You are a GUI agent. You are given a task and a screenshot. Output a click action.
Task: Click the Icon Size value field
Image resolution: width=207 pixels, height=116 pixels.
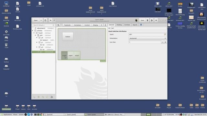pos(145,42)
